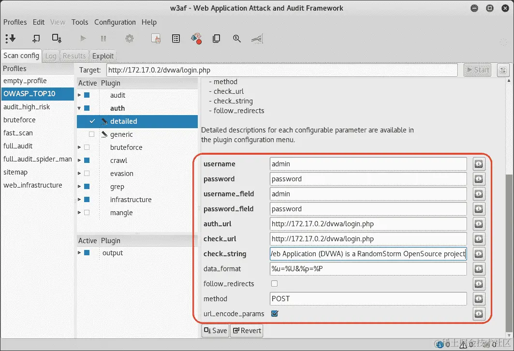Expand the evasion plugin tree
514x351 pixels.
(79, 174)
